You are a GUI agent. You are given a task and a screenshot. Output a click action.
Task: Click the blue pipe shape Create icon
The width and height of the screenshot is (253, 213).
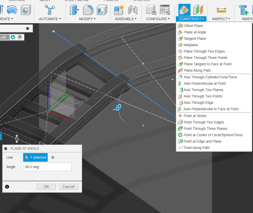[x=12, y=10]
